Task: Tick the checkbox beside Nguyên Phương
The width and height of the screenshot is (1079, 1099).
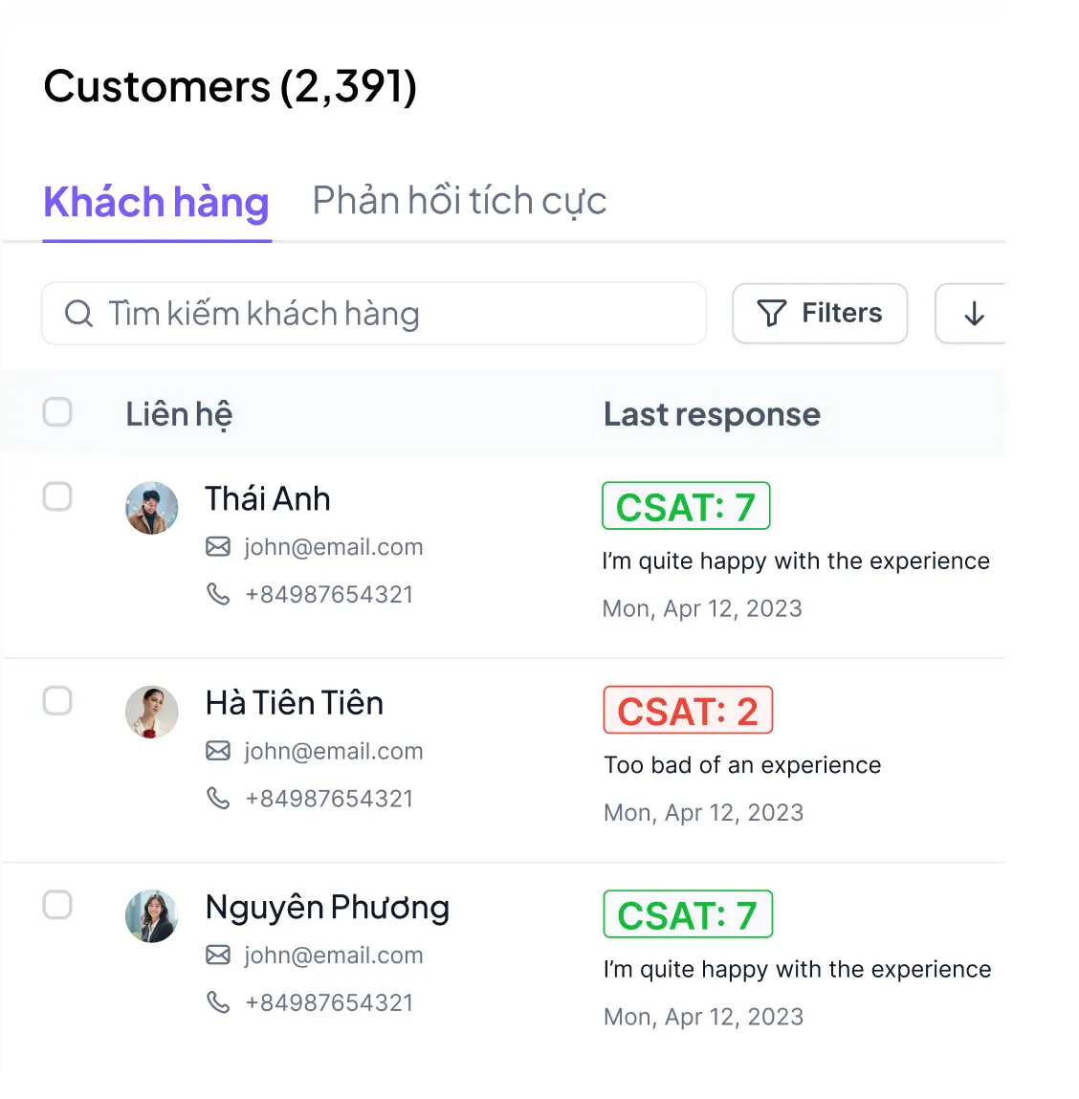Action: [57, 905]
